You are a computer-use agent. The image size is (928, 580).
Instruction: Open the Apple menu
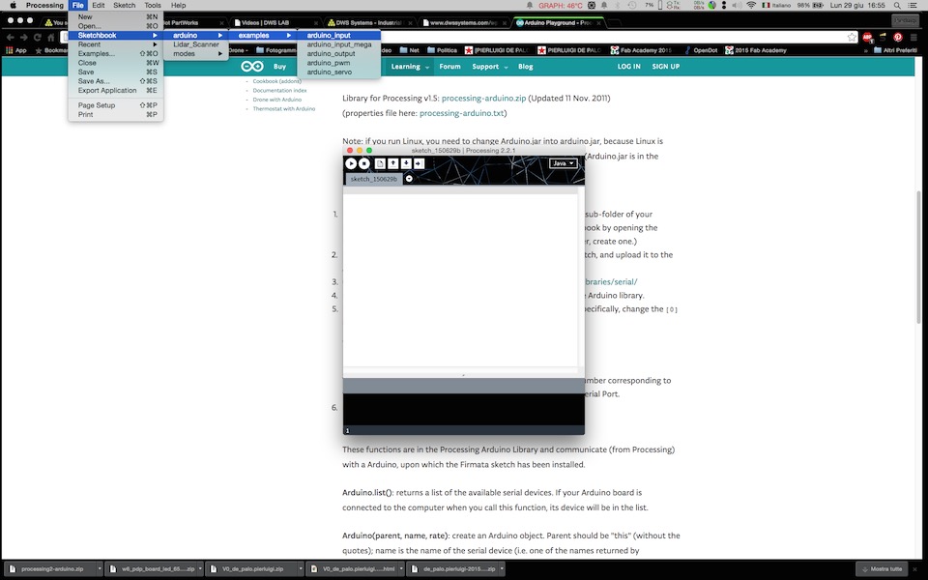(x=13, y=5)
